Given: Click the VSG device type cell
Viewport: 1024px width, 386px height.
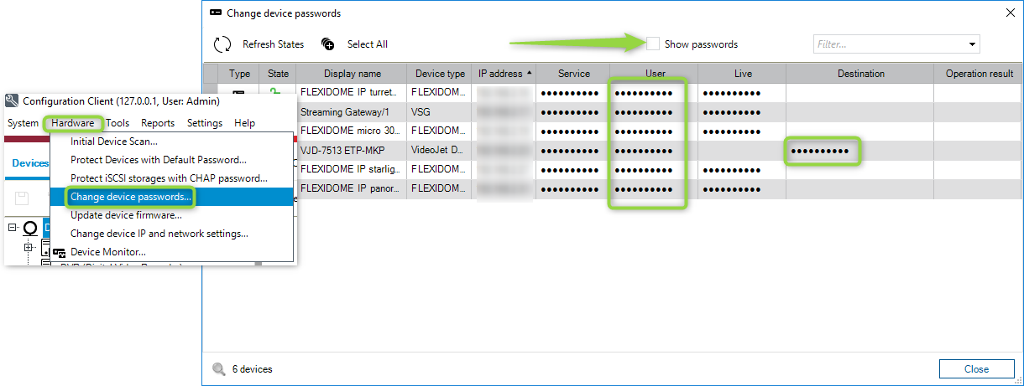Looking at the screenshot, I should pos(439,112).
